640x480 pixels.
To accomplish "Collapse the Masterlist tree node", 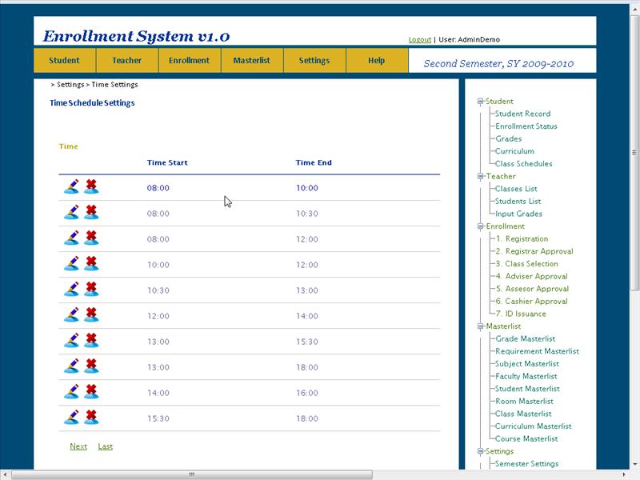I will click(481, 326).
